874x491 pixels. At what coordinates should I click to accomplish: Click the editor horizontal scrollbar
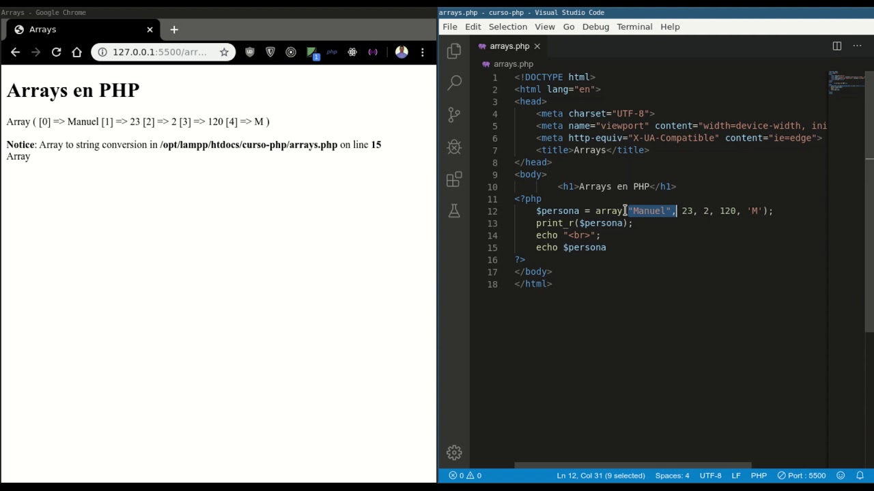tap(632, 466)
